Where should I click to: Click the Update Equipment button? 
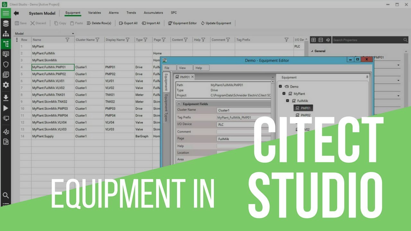(216, 23)
